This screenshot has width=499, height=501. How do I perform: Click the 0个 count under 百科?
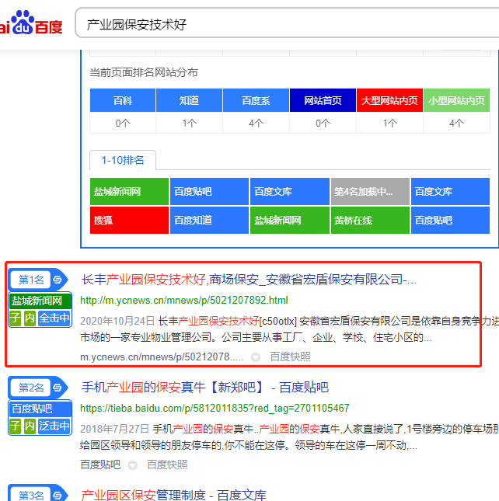(x=123, y=123)
